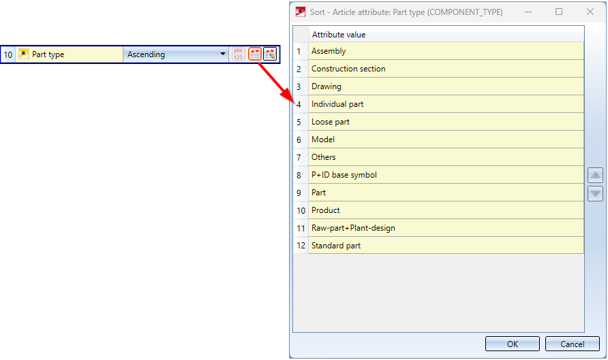608x360 pixels.
Task: Select the Assembly attribute value
Action: (446, 51)
